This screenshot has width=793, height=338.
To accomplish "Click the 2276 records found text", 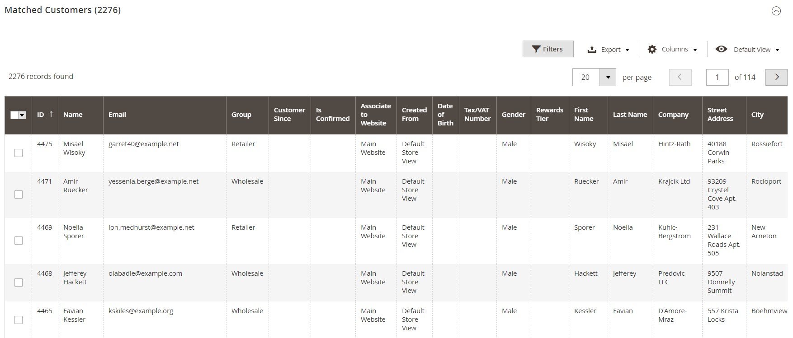I will [41, 77].
